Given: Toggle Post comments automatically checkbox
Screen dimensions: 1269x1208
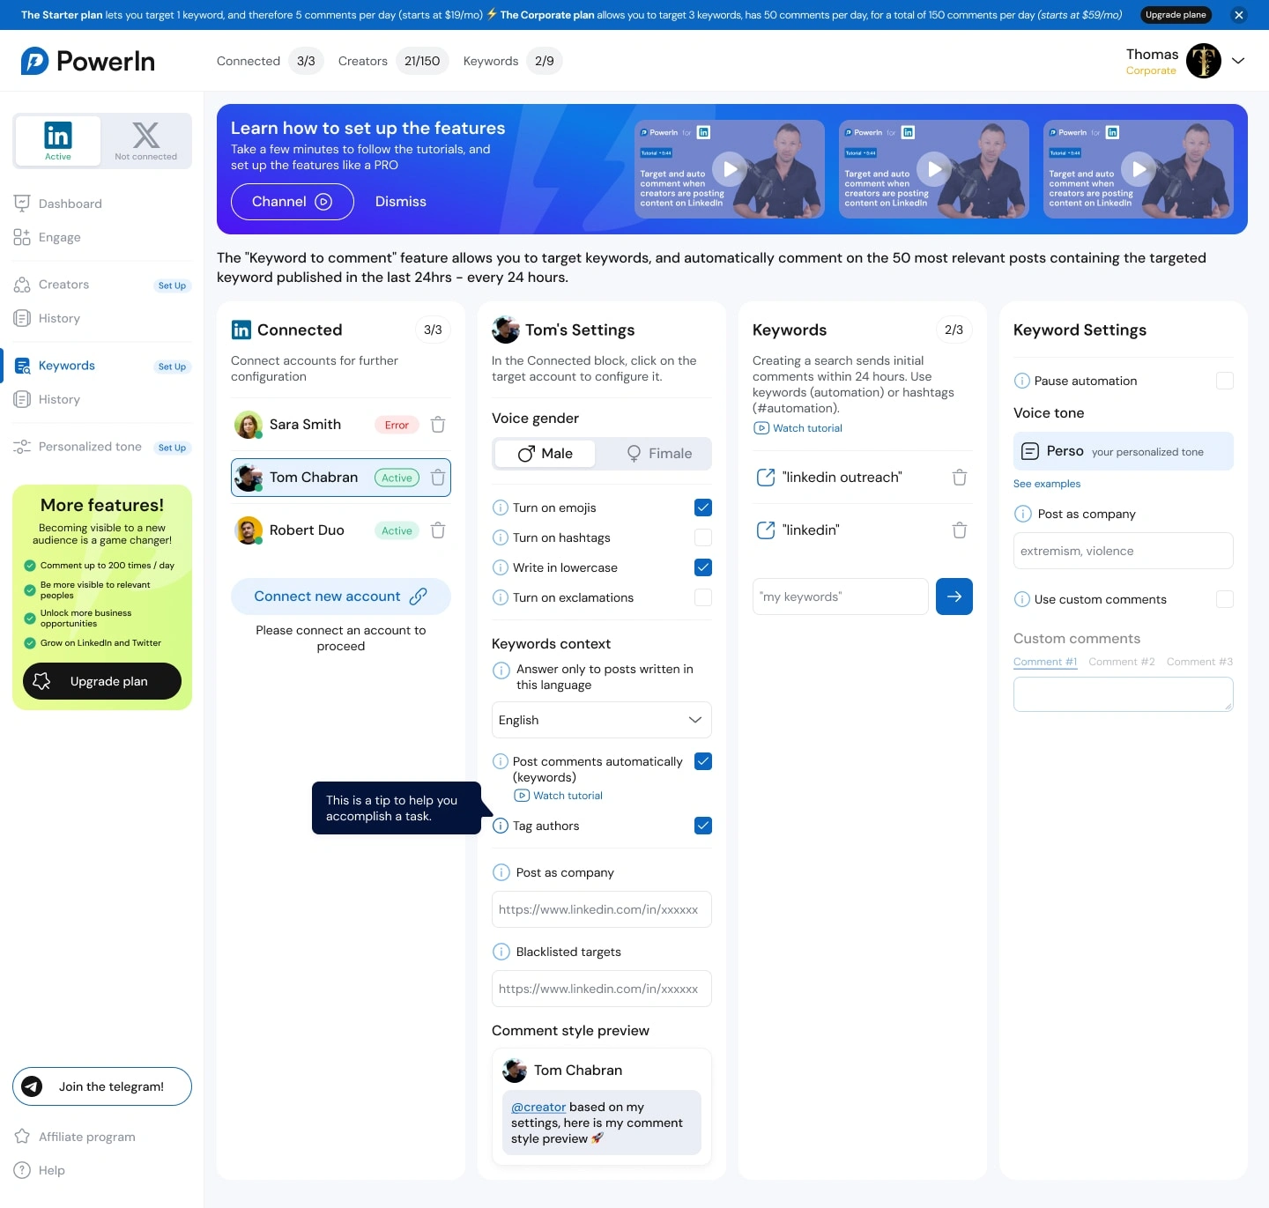Looking at the screenshot, I should pyautogui.click(x=703, y=761).
